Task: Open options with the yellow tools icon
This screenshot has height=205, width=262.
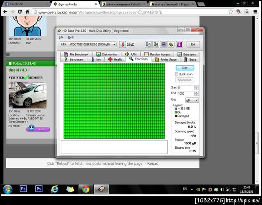Action: tap(171, 44)
